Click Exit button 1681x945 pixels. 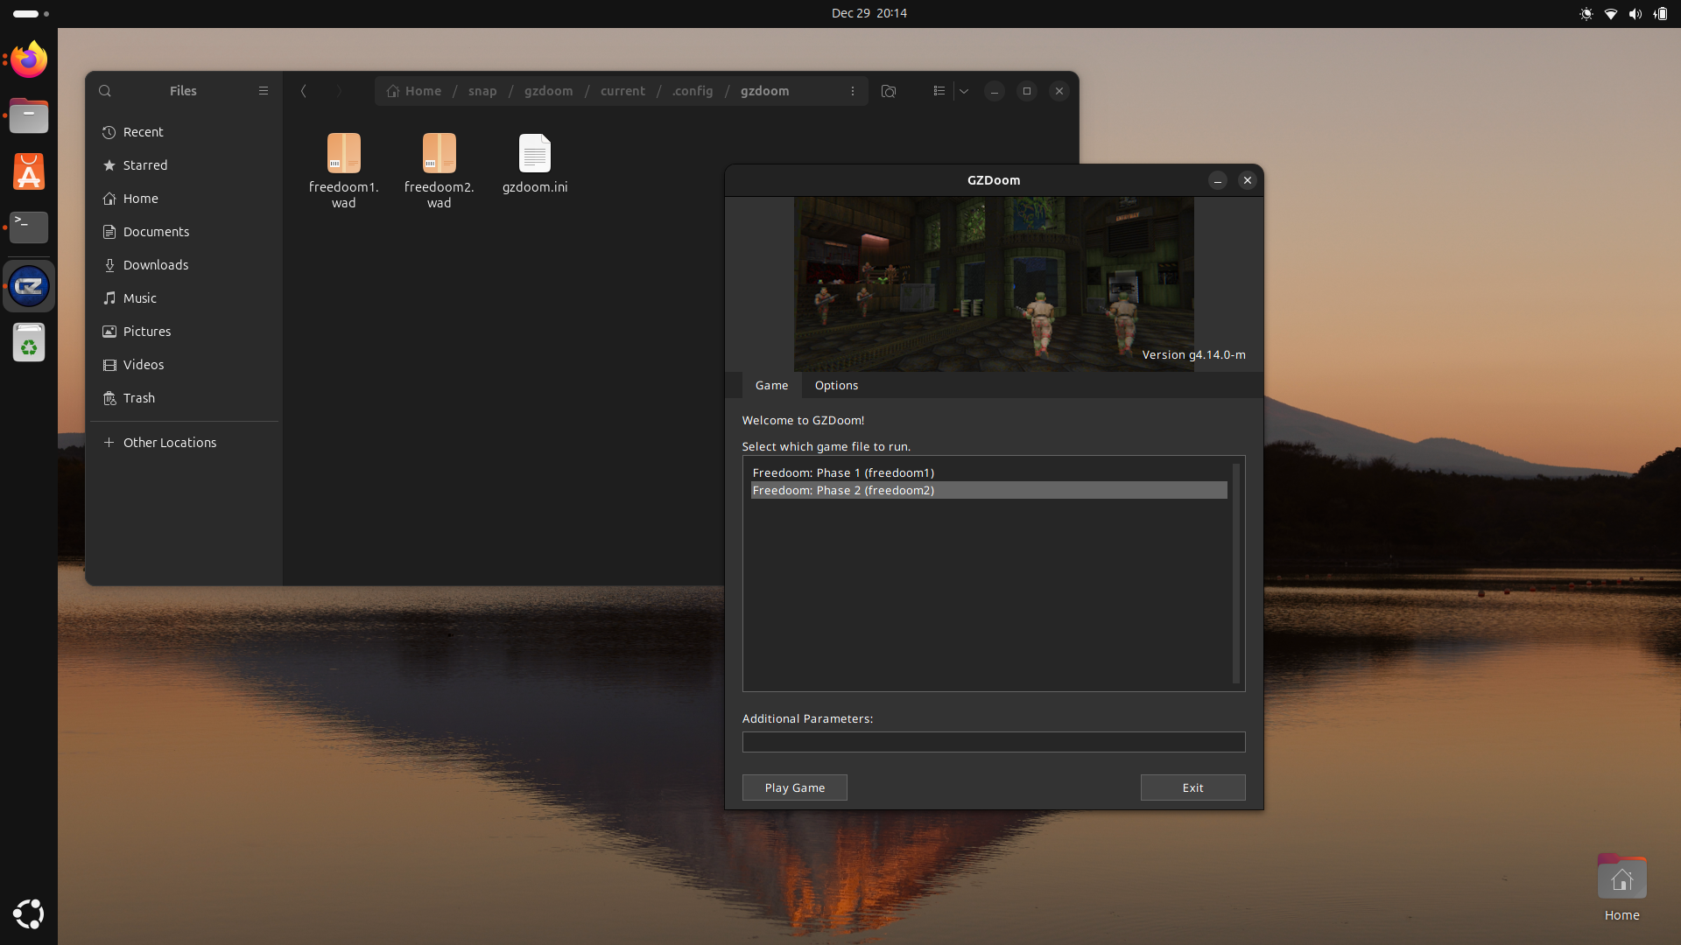pos(1192,786)
